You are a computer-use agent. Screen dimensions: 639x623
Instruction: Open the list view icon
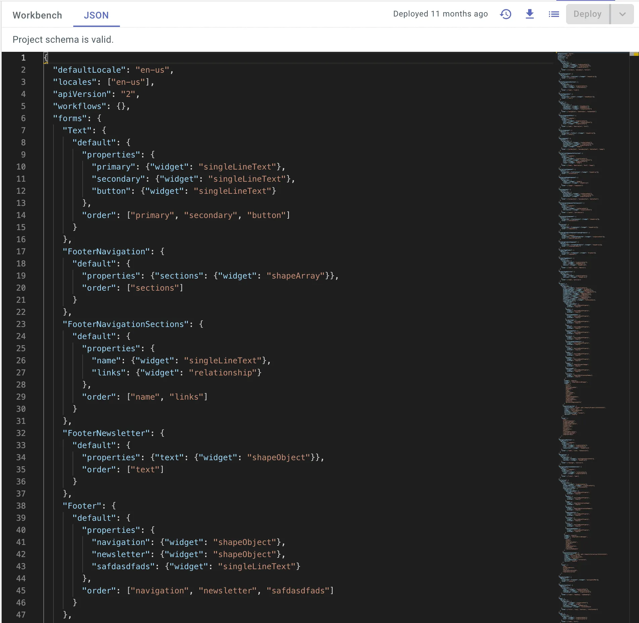[554, 14]
